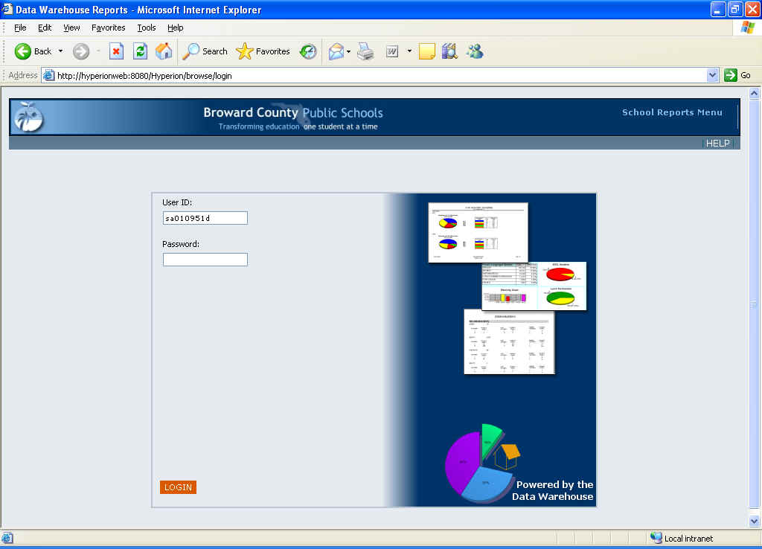Click the vertical scrollbar up arrow
762x549 pixels.
coord(755,93)
